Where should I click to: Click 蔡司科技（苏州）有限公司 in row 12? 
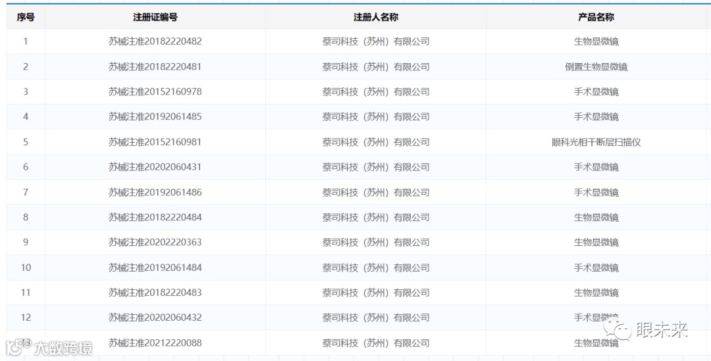click(x=375, y=318)
